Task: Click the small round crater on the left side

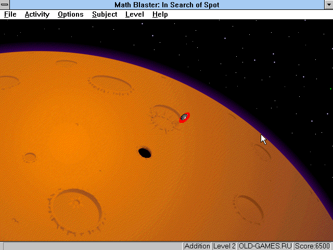Action: [30, 157]
